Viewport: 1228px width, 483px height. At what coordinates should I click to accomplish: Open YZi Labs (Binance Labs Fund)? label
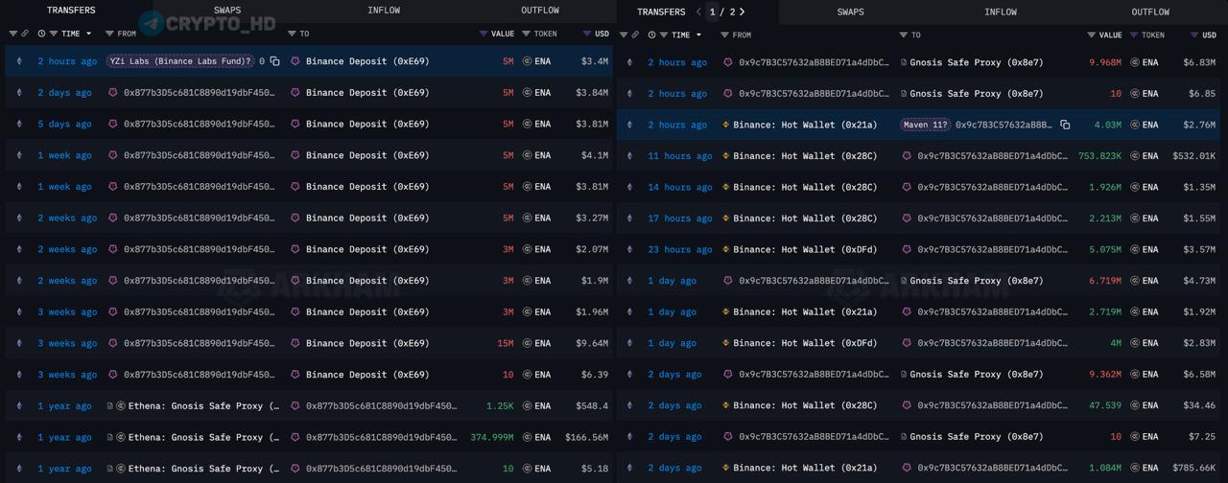pyautogui.click(x=180, y=61)
